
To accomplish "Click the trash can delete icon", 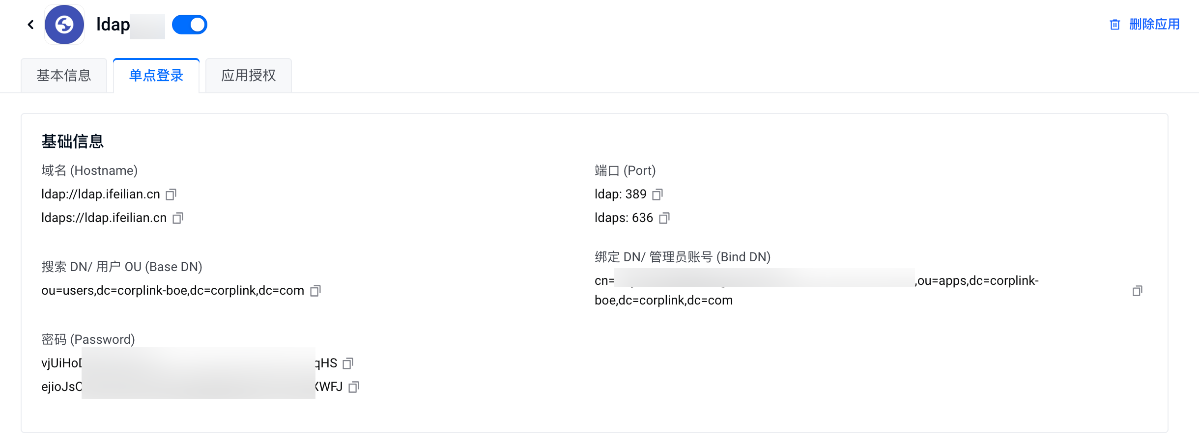I will [1115, 25].
